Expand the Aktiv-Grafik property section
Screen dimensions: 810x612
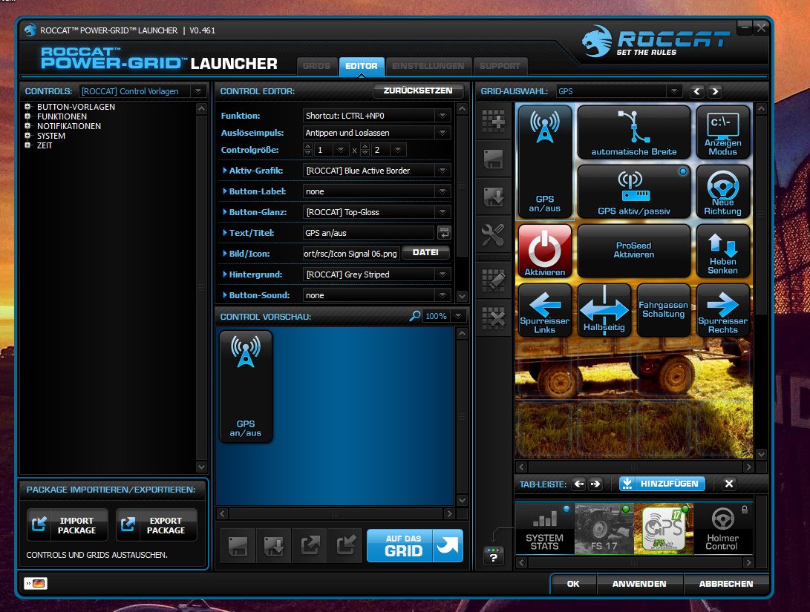point(225,171)
